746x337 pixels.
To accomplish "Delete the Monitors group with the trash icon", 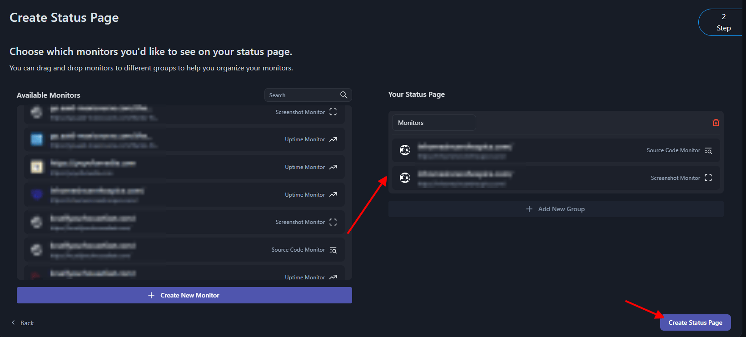I will point(716,123).
